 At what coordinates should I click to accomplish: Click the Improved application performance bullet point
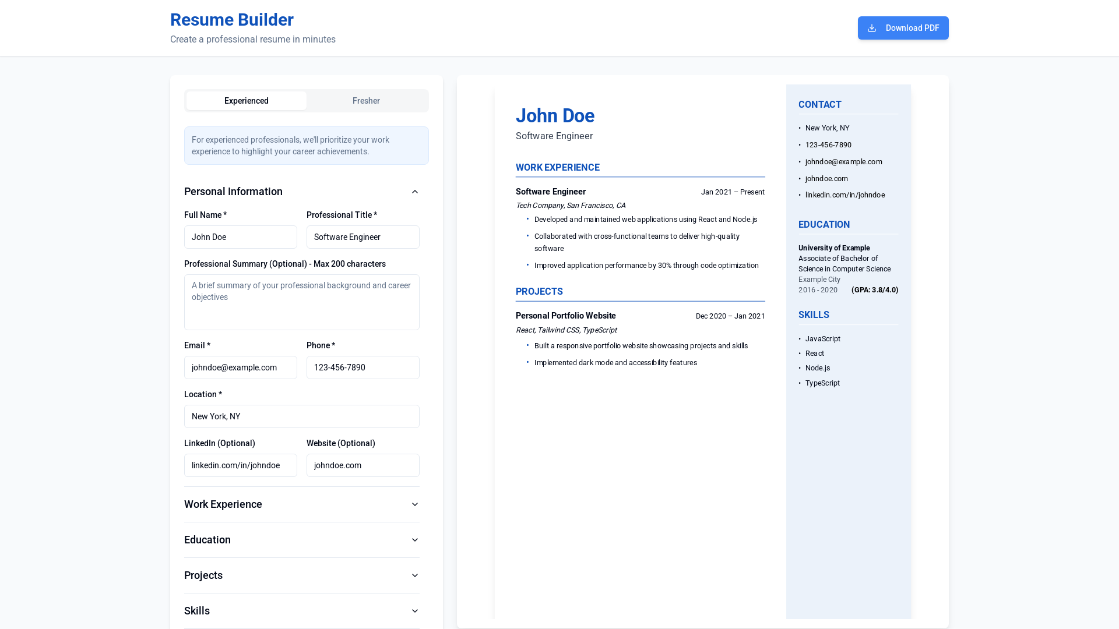click(x=646, y=266)
